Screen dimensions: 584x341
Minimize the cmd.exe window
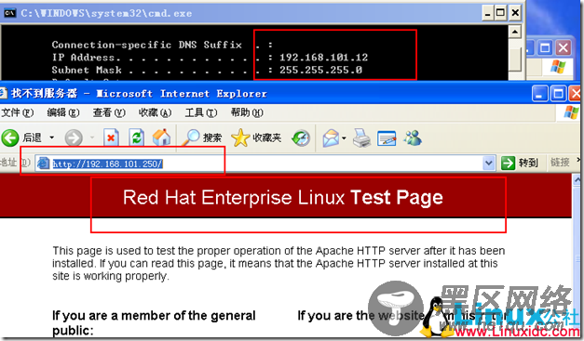(487, 13)
